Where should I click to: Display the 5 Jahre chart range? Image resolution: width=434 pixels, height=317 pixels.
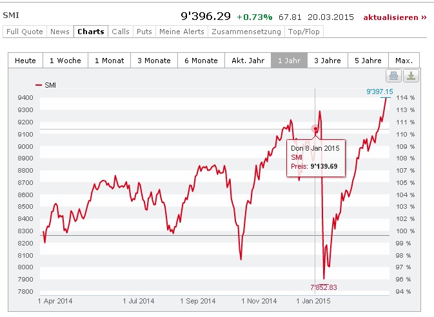(368, 61)
